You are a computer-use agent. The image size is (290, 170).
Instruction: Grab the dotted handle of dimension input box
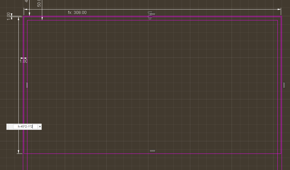click(8, 127)
